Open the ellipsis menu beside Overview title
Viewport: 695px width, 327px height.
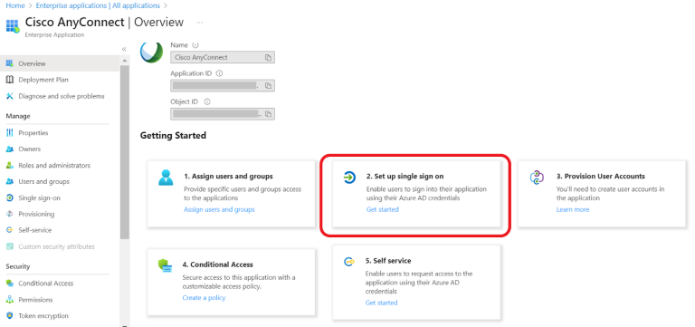click(199, 22)
